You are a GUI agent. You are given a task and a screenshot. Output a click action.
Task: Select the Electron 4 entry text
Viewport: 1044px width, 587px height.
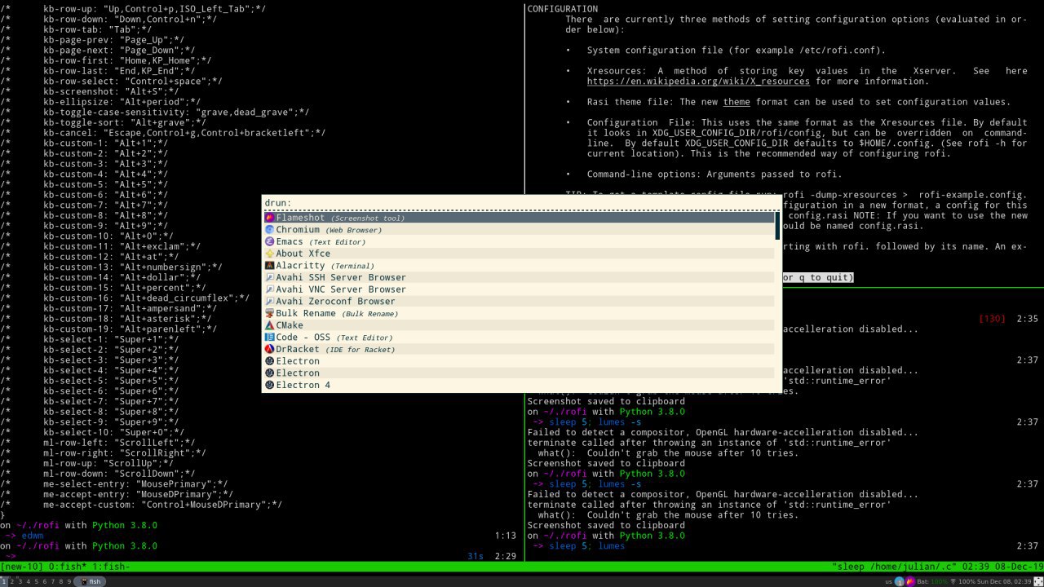click(x=303, y=385)
